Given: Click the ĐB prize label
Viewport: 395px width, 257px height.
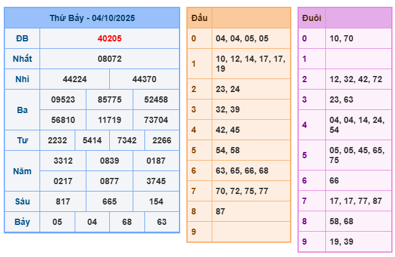Looking at the screenshot, I should [x=22, y=38].
